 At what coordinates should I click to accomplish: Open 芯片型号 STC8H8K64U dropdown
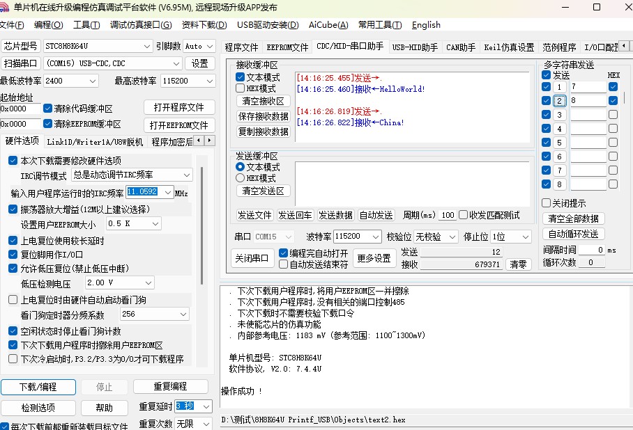click(x=147, y=47)
